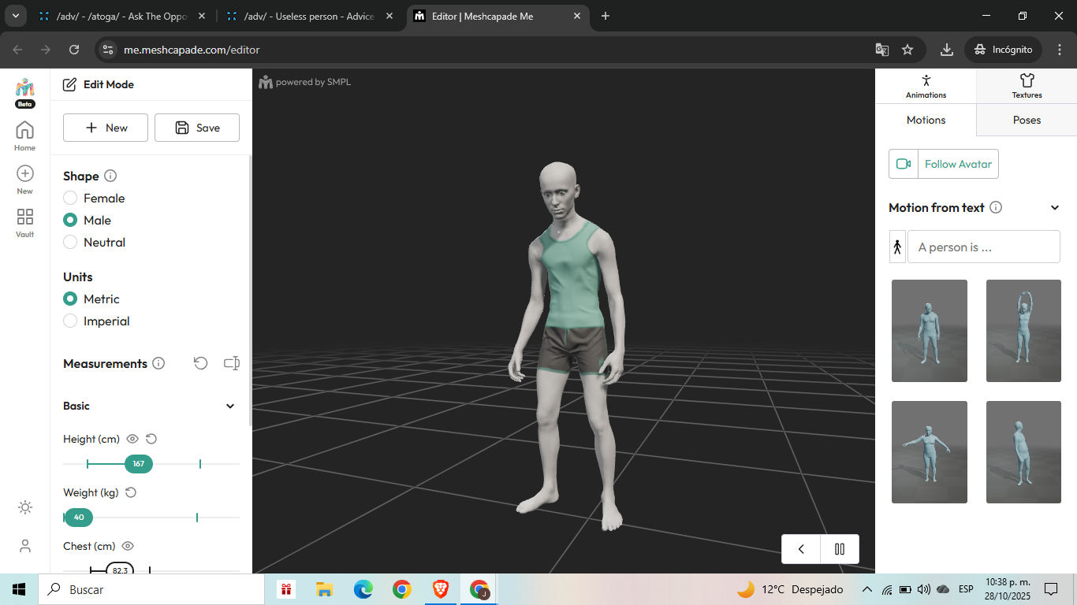Collapse the Motion from text section
The width and height of the screenshot is (1077, 605).
tap(1055, 208)
